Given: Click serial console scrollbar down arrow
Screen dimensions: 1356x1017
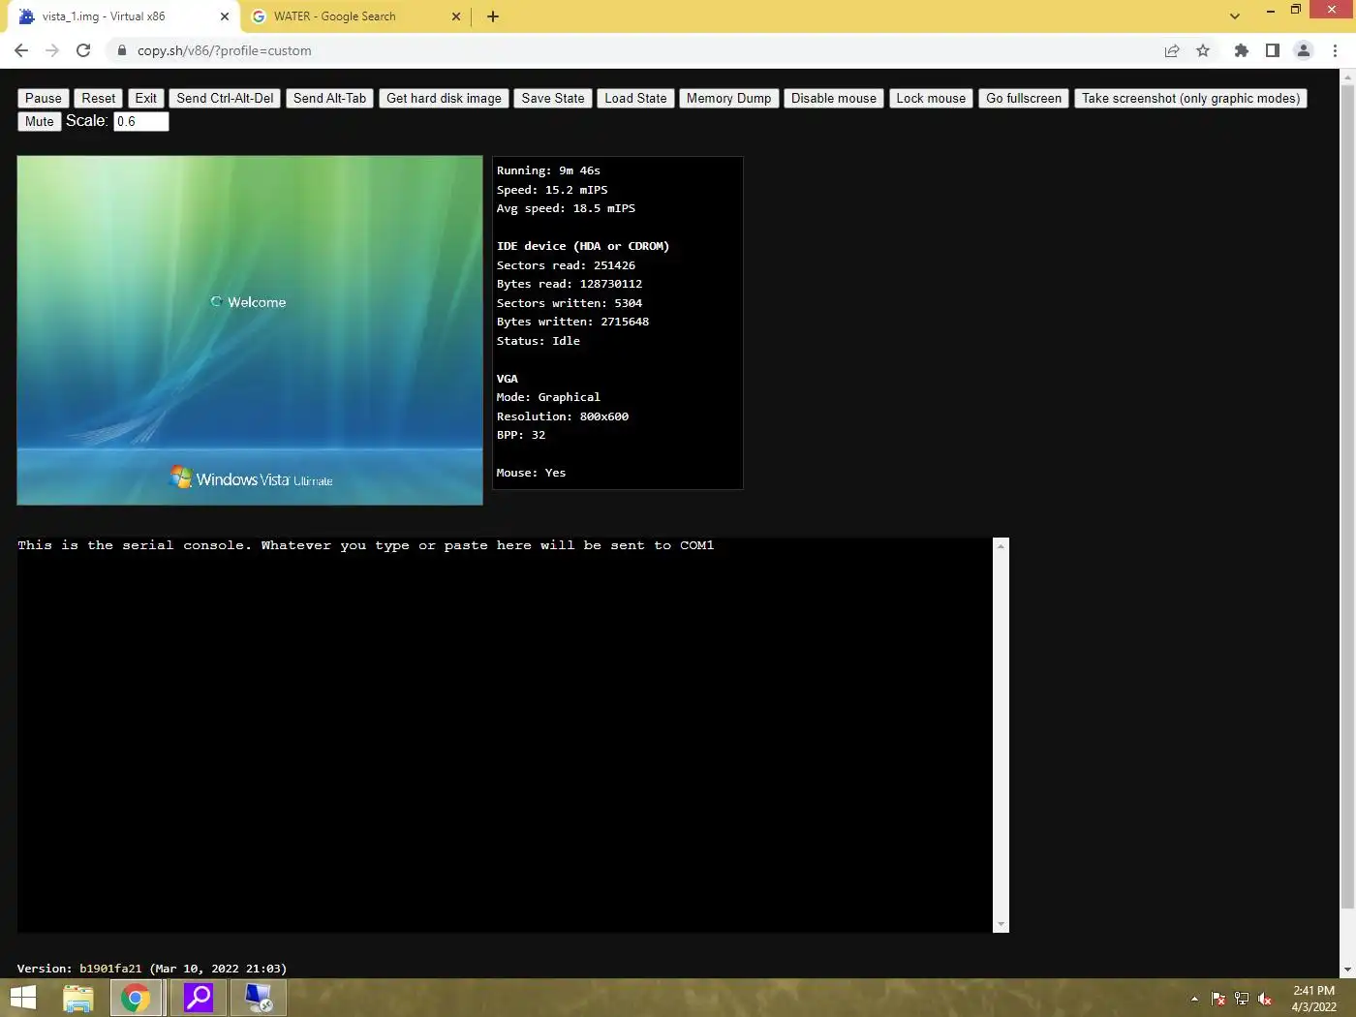Looking at the screenshot, I should click(1002, 925).
